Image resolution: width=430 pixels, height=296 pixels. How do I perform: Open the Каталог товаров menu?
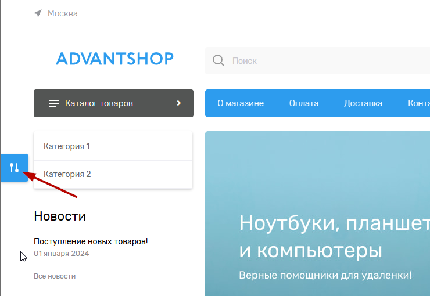tap(99, 103)
